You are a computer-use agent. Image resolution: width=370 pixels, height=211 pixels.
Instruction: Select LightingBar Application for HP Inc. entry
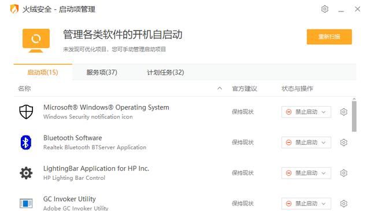[97, 168]
